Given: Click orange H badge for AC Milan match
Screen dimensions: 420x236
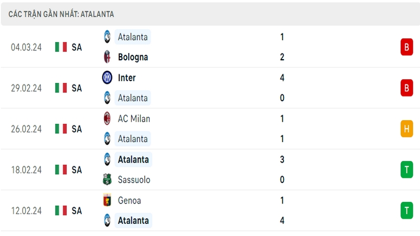Looking at the screenshot, I should point(406,128).
